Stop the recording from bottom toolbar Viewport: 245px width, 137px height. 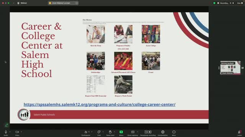pyautogui.click(x=150, y=132)
